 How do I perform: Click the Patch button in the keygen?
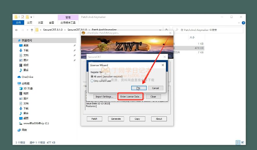(x=94, y=119)
